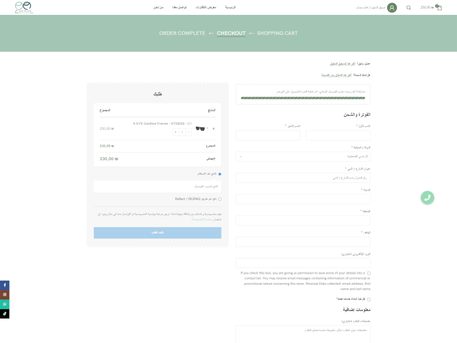Open the TikTok social link

click(5, 313)
